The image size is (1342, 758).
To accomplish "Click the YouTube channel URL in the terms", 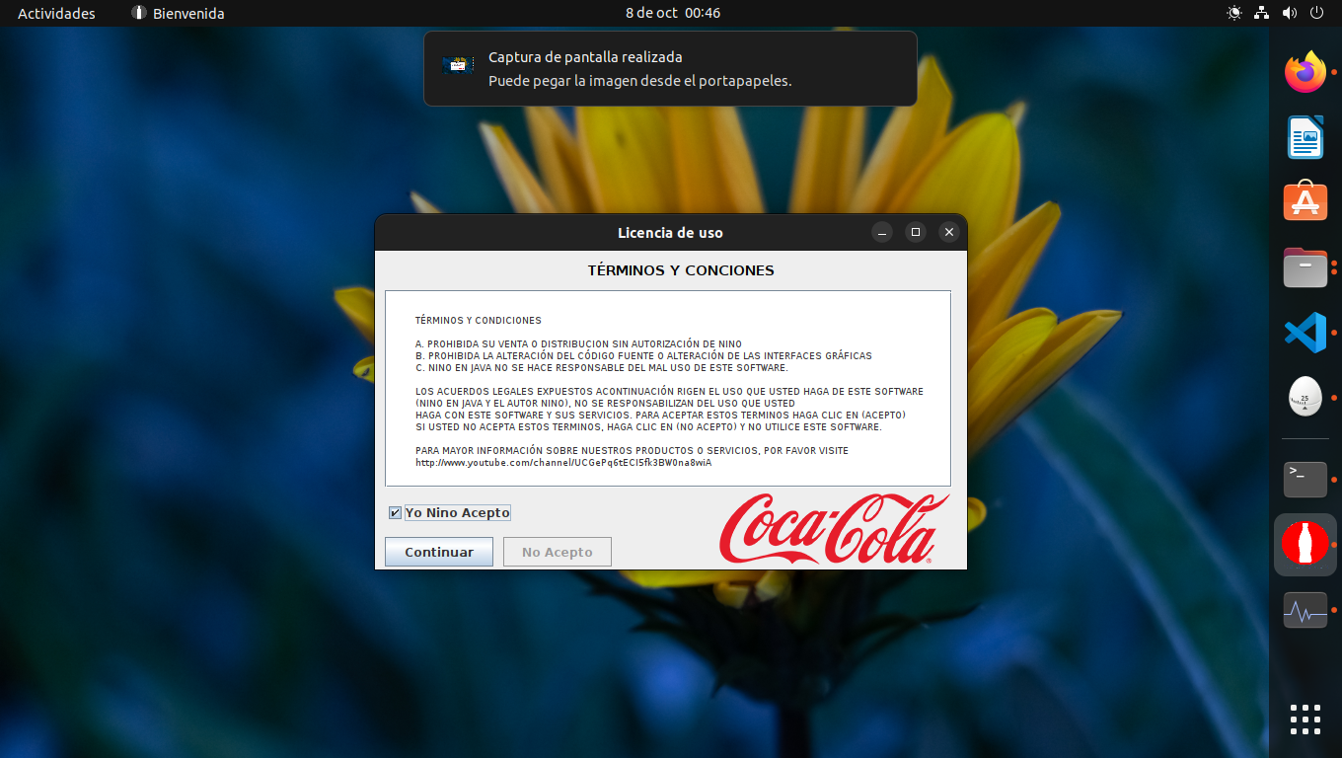I will (563, 462).
